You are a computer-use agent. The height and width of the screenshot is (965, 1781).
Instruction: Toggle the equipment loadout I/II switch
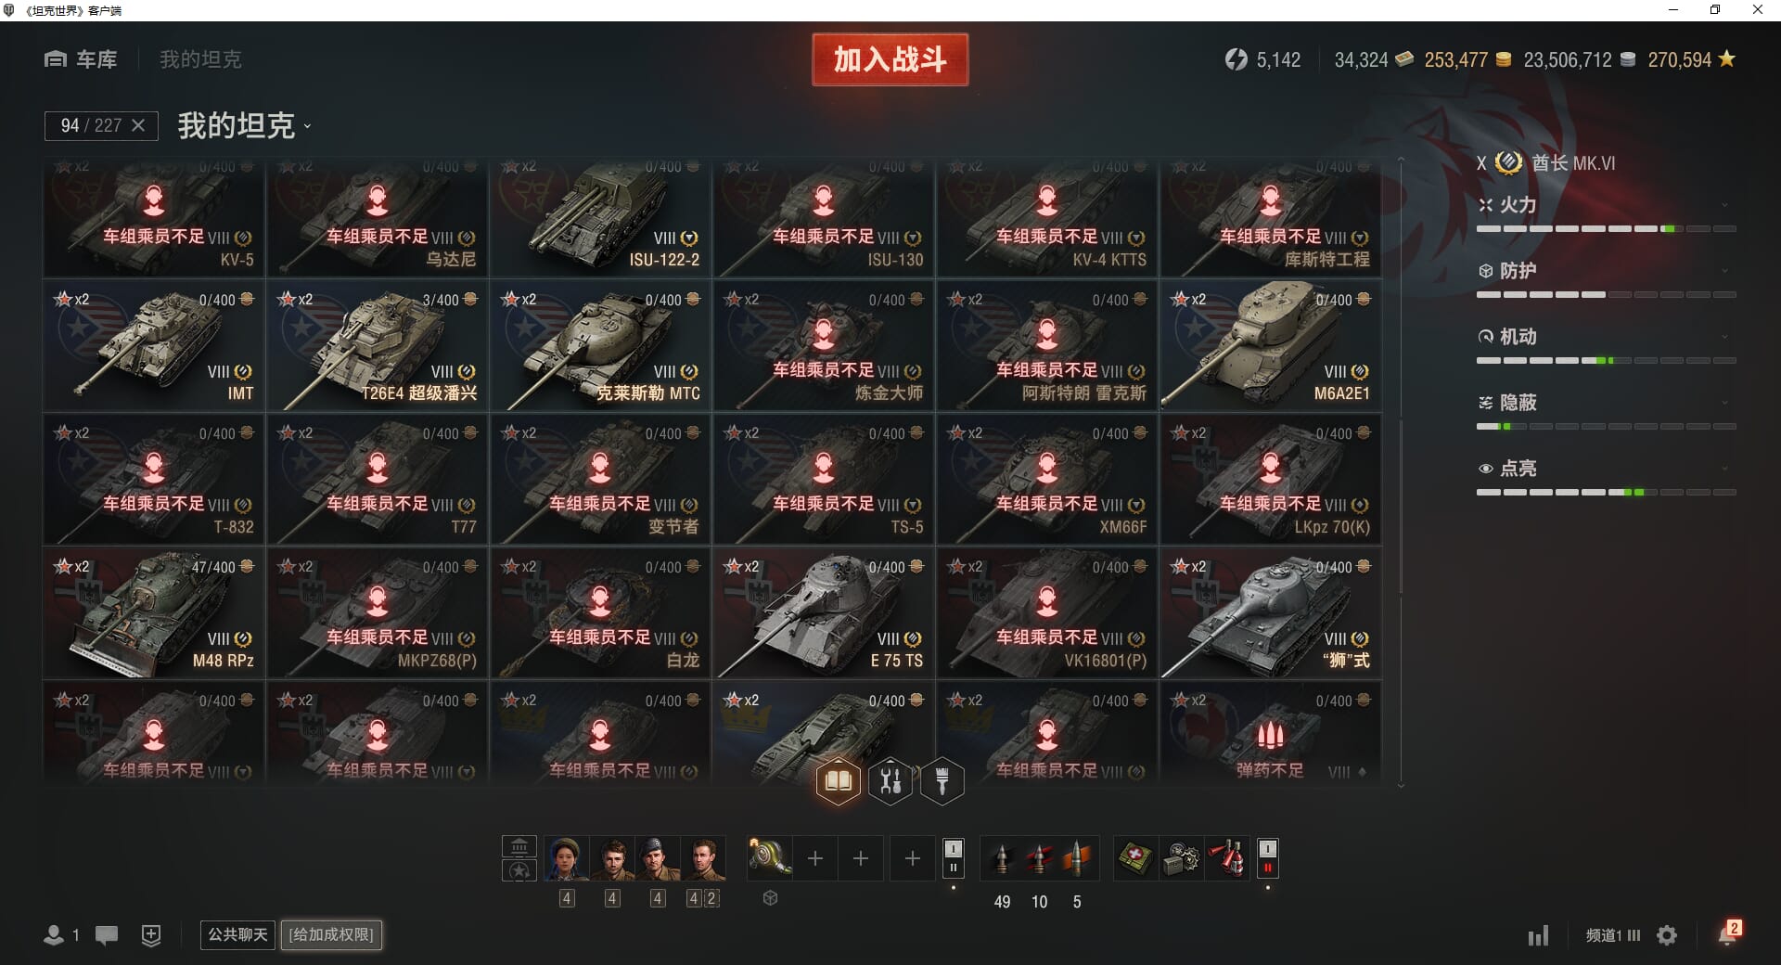(953, 858)
